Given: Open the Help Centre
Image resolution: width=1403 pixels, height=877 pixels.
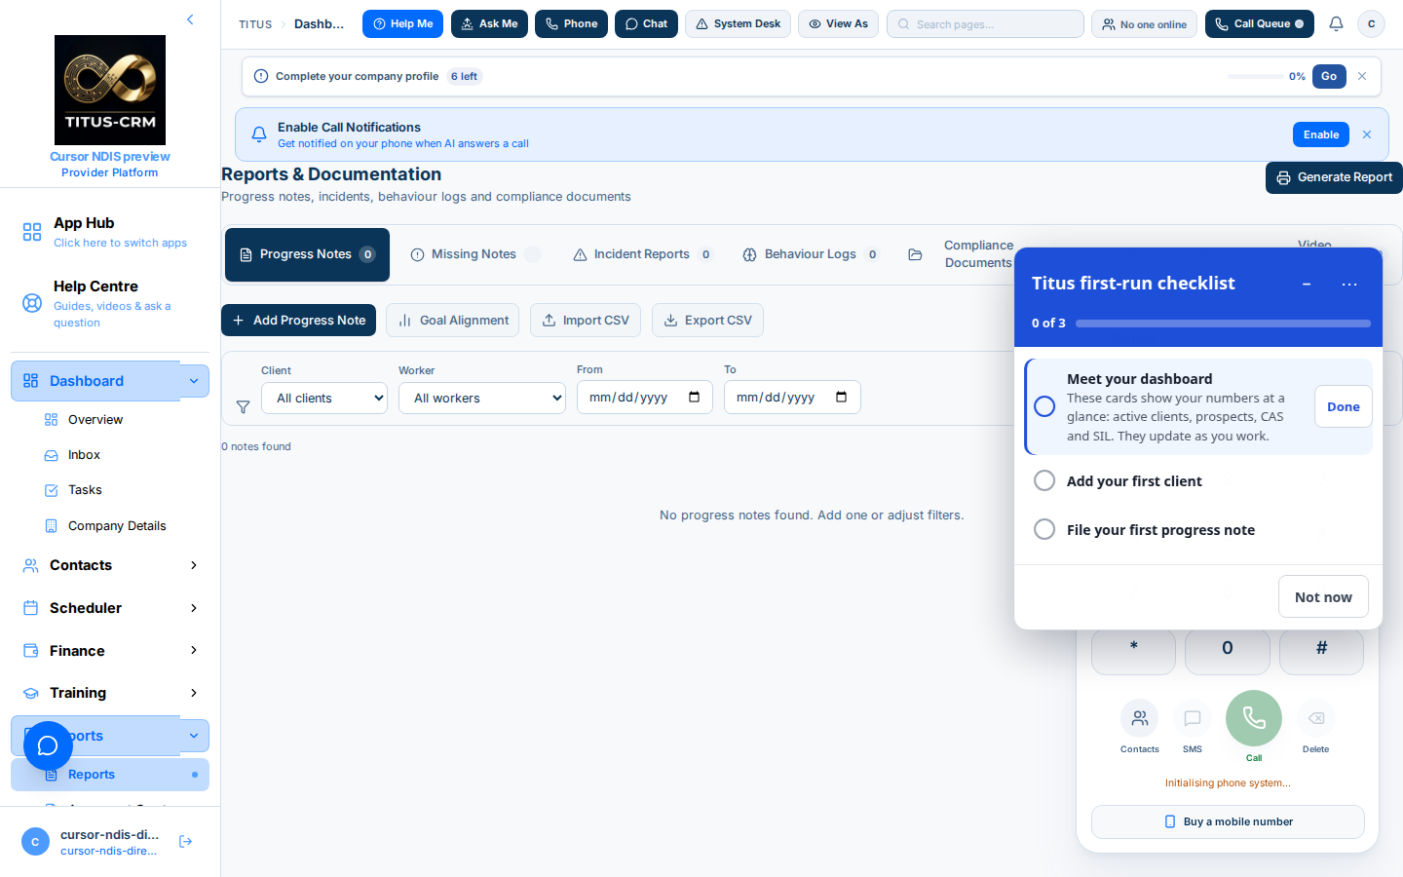Looking at the screenshot, I should (x=110, y=303).
